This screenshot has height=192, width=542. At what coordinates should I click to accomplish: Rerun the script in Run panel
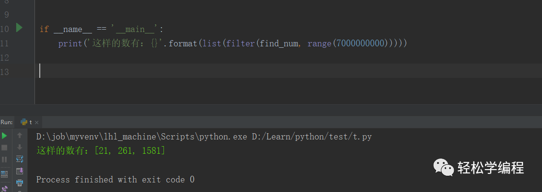click(4, 136)
